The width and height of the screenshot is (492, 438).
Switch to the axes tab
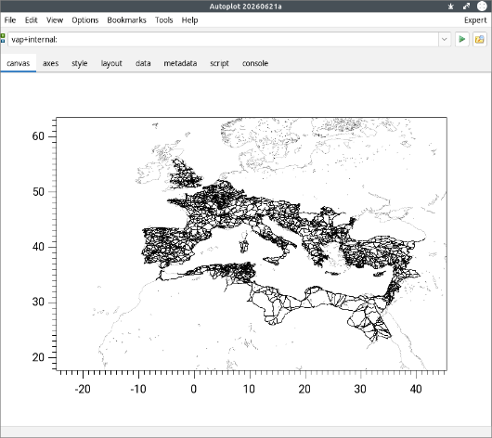tap(50, 63)
